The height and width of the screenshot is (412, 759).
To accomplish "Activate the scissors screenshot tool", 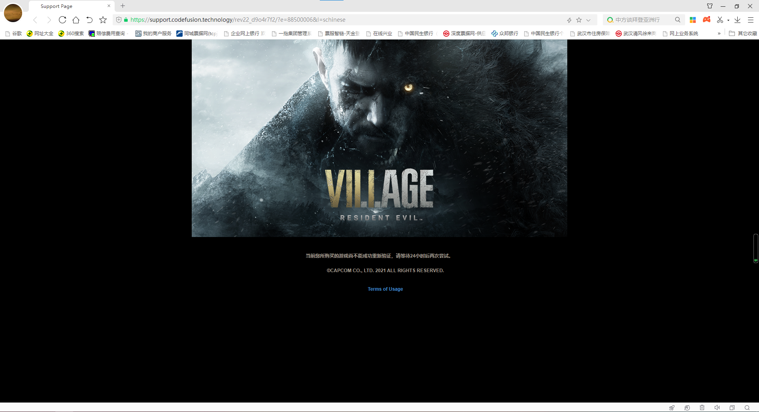I will point(720,20).
